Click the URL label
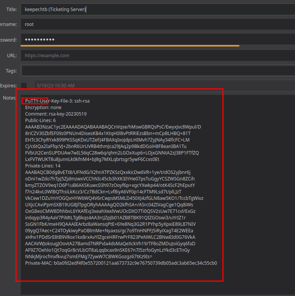This screenshot has height=296, width=295. [x=12, y=56]
